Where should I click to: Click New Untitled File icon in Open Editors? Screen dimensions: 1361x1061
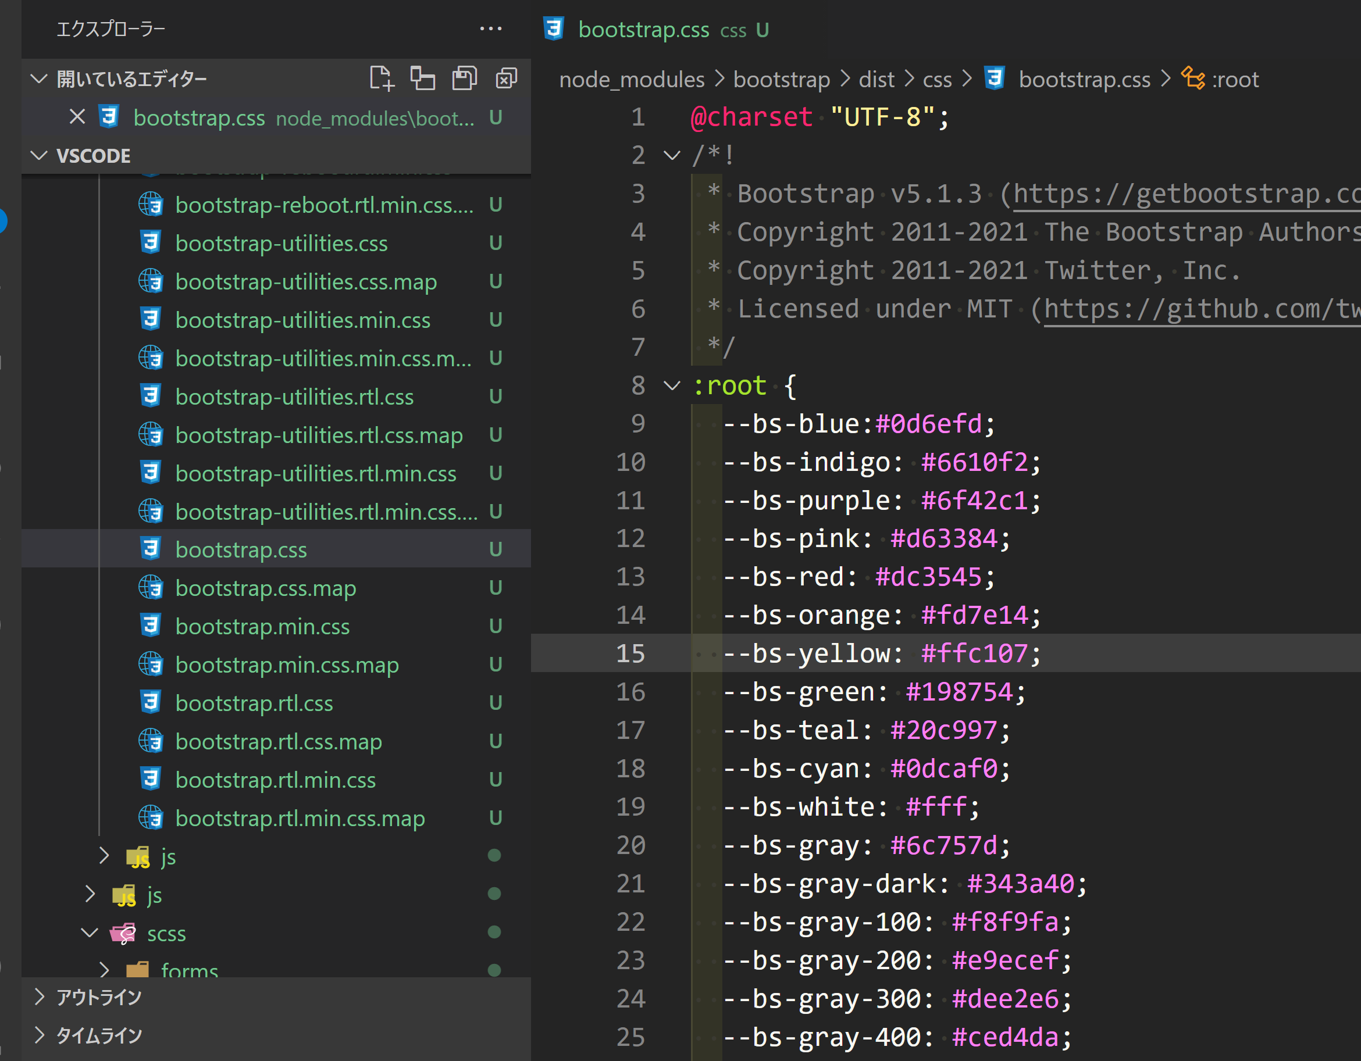point(382,78)
